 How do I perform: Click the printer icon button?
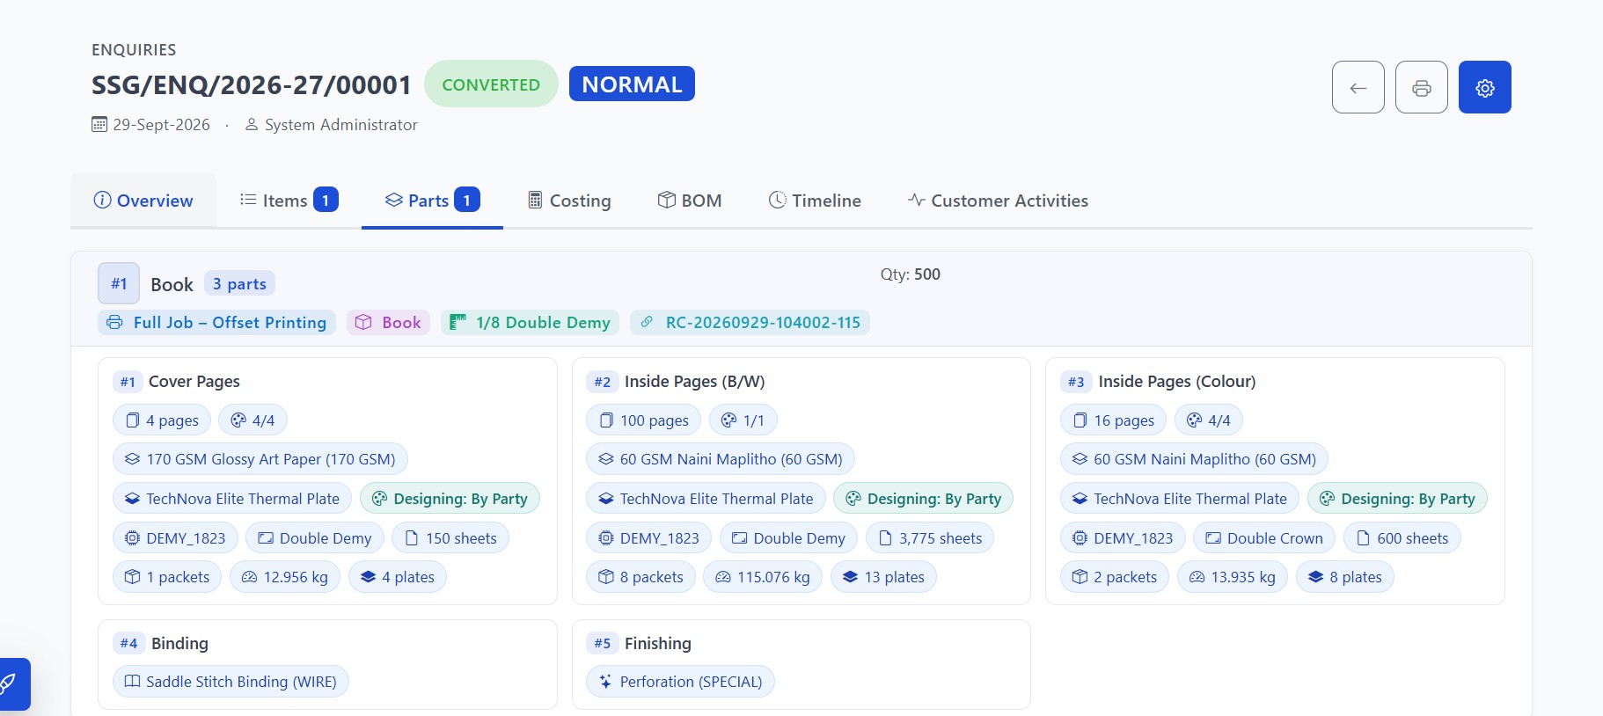(1421, 87)
